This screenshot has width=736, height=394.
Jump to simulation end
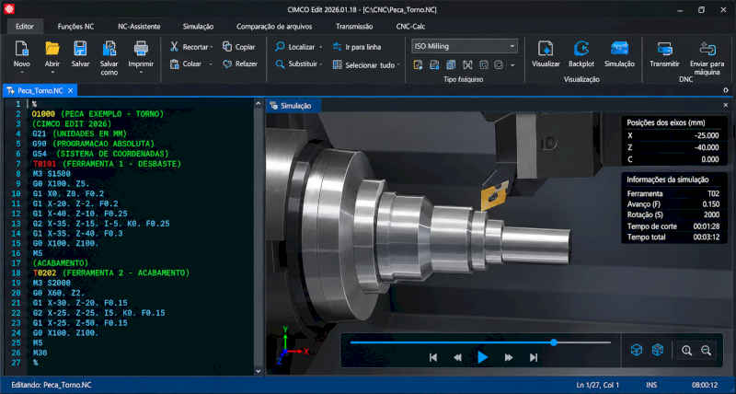[534, 357]
